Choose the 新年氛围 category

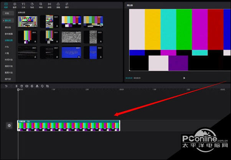(x=9, y=34)
